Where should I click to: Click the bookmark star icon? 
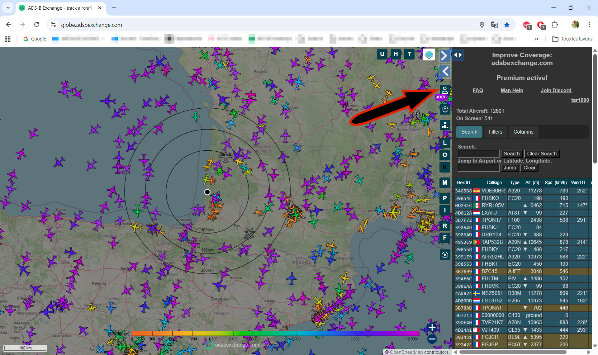pos(507,25)
